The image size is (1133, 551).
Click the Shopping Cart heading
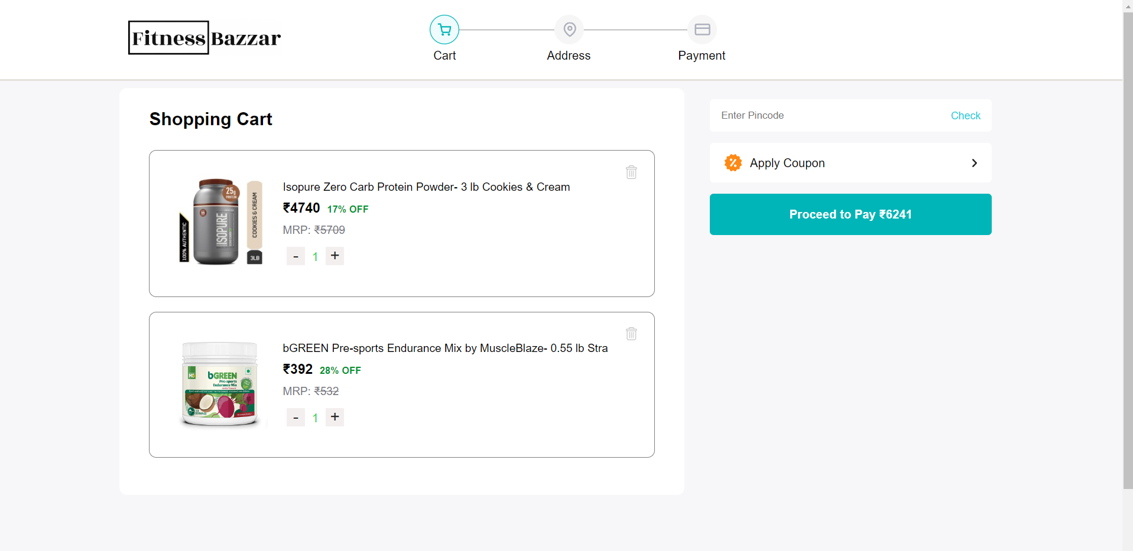click(210, 119)
